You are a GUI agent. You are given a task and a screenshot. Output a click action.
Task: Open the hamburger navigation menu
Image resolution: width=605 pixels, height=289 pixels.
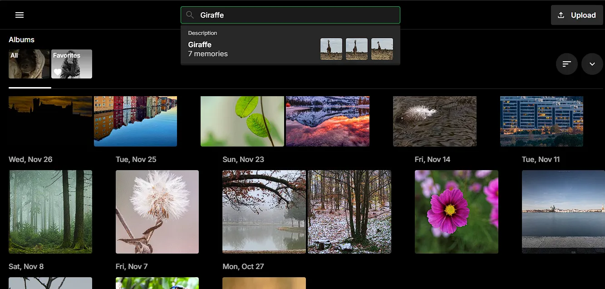coord(20,15)
